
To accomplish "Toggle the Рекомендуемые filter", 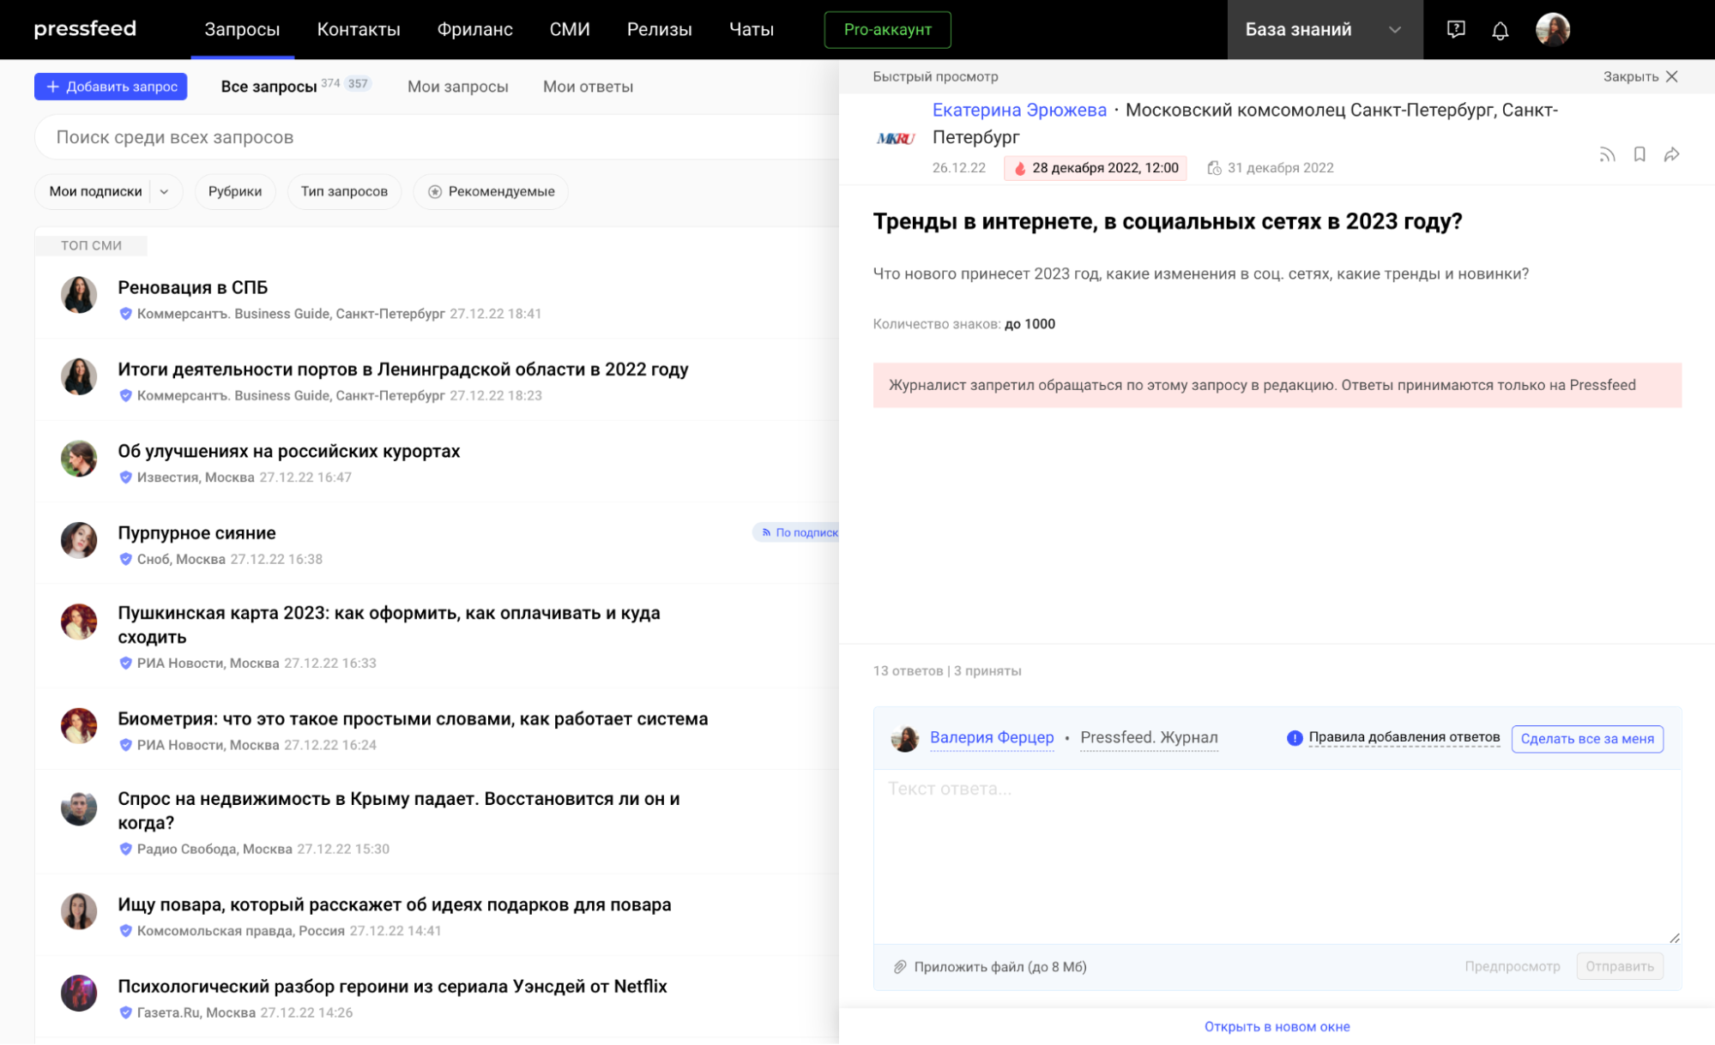I will click(x=492, y=191).
